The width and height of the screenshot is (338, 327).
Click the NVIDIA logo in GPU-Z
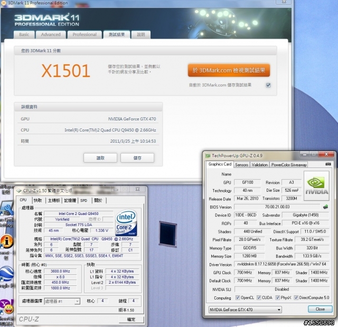tap(316, 186)
